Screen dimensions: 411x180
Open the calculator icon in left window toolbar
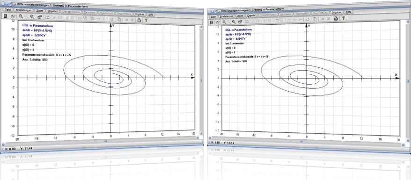coord(5,16)
